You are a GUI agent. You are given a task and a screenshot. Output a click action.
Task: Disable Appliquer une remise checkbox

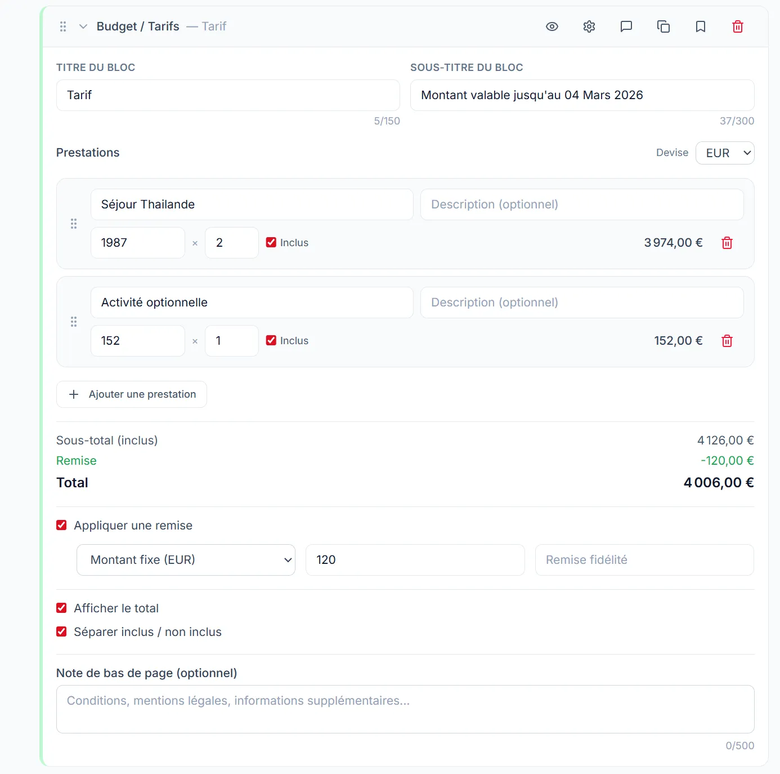pos(62,526)
